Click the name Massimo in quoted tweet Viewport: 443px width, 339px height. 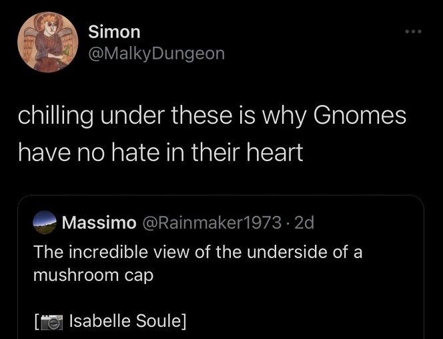(x=98, y=223)
